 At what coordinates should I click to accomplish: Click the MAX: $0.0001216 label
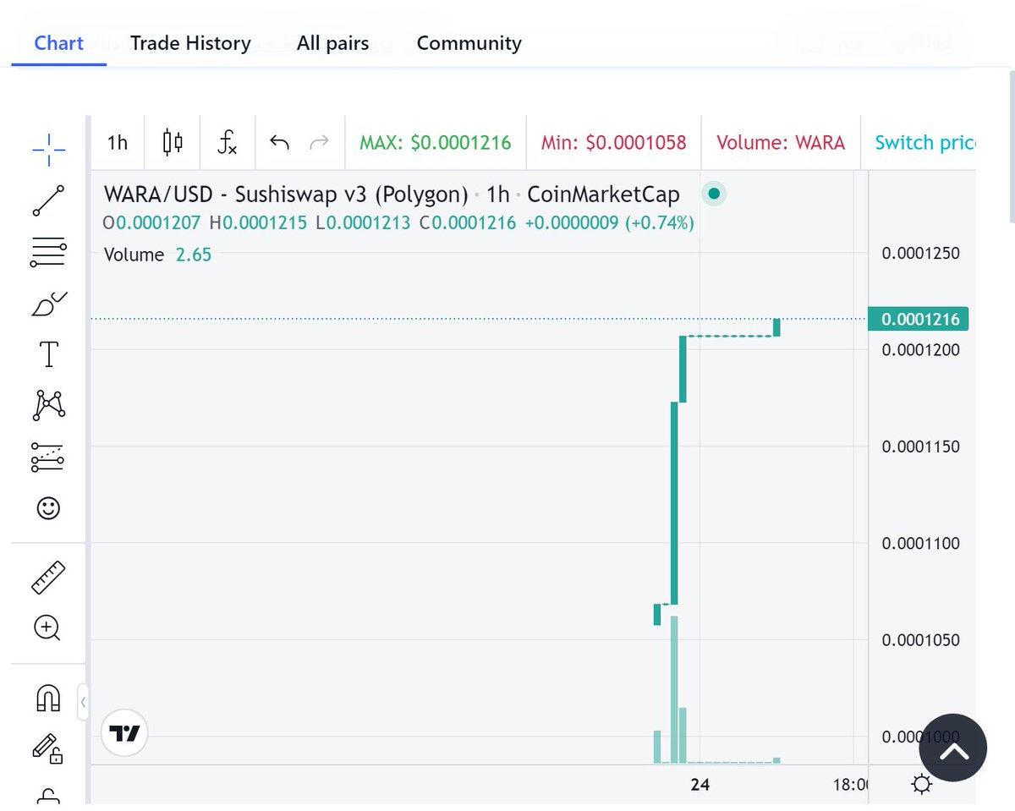tap(436, 143)
